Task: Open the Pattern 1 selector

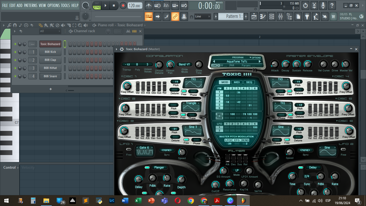Action: [231, 16]
